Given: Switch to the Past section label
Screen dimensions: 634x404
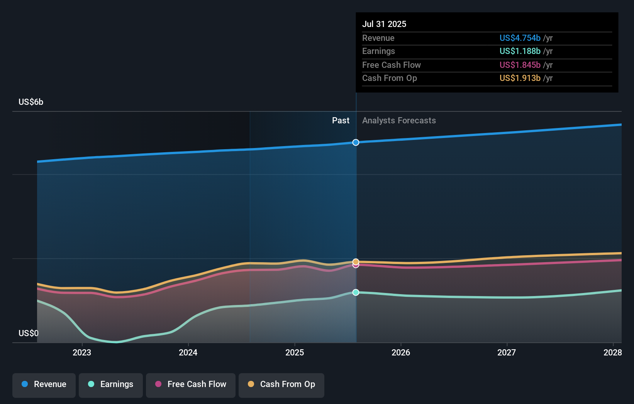Looking at the screenshot, I should 341,120.
